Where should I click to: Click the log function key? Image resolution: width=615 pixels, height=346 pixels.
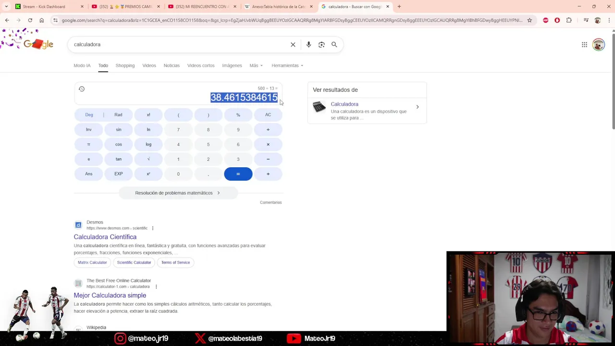pyautogui.click(x=148, y=145)
